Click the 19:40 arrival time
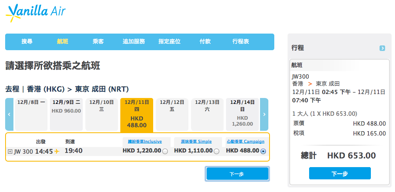The image size is (395, 192). [x=74, y=151]
